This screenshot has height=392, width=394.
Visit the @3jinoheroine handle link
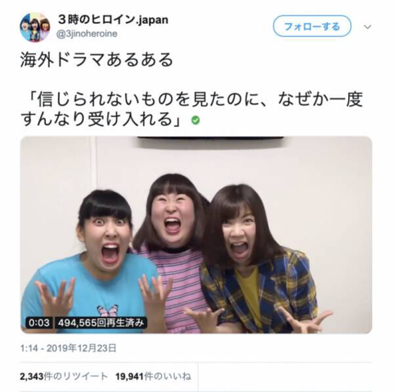(87, 34)
